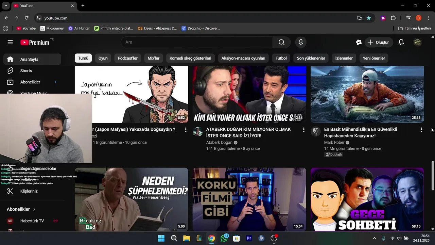
Task: Open Chrome profile icon H
Action: click(418, 18)
